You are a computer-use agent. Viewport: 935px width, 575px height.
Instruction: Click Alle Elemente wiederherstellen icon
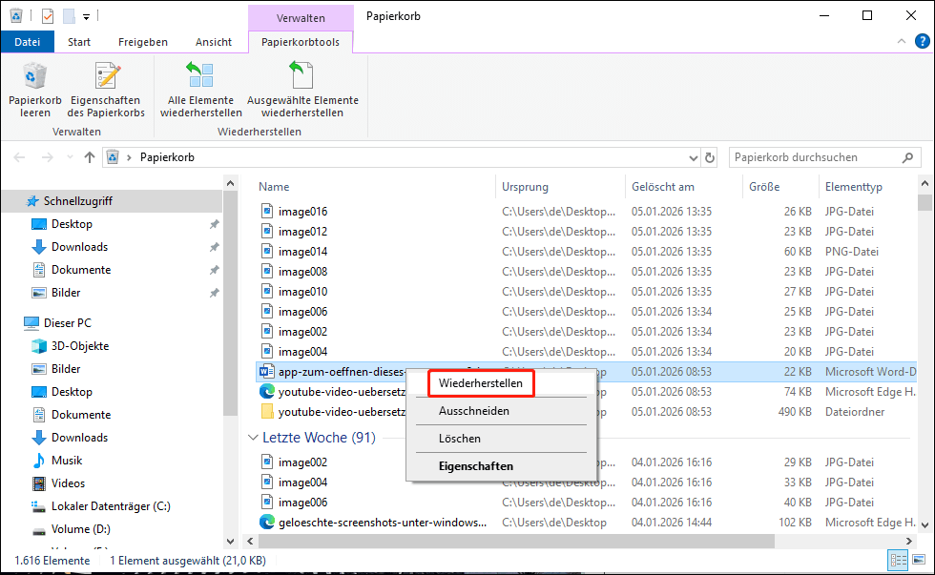tap(200, 78)
